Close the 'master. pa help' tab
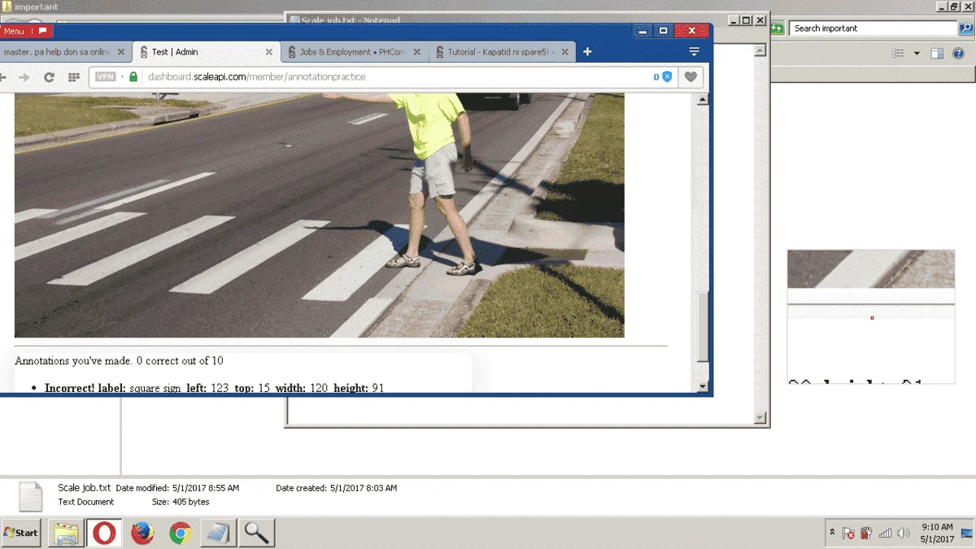 click(121, 52)
